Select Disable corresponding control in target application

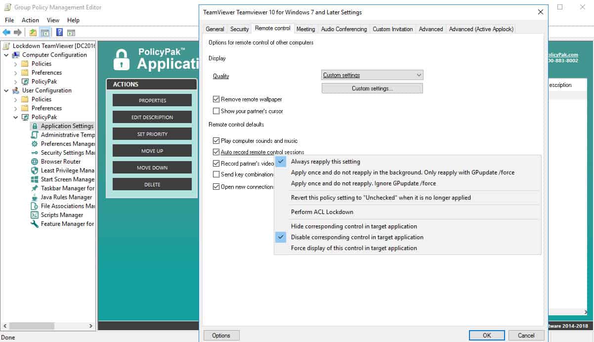(408, 237)
